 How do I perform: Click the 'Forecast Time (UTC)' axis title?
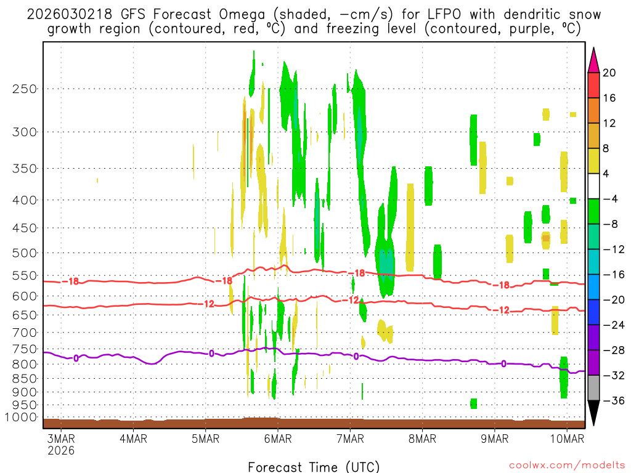(x=314, y=467)
